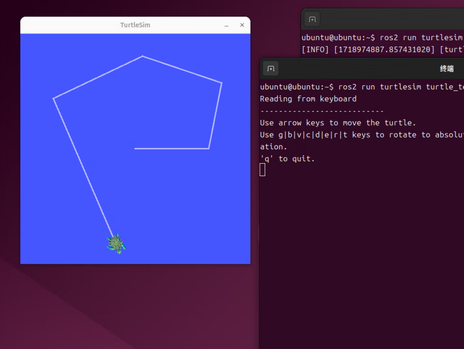Minimize the TurtleSim window
This screenshot has width=464, height=349.
226,25
